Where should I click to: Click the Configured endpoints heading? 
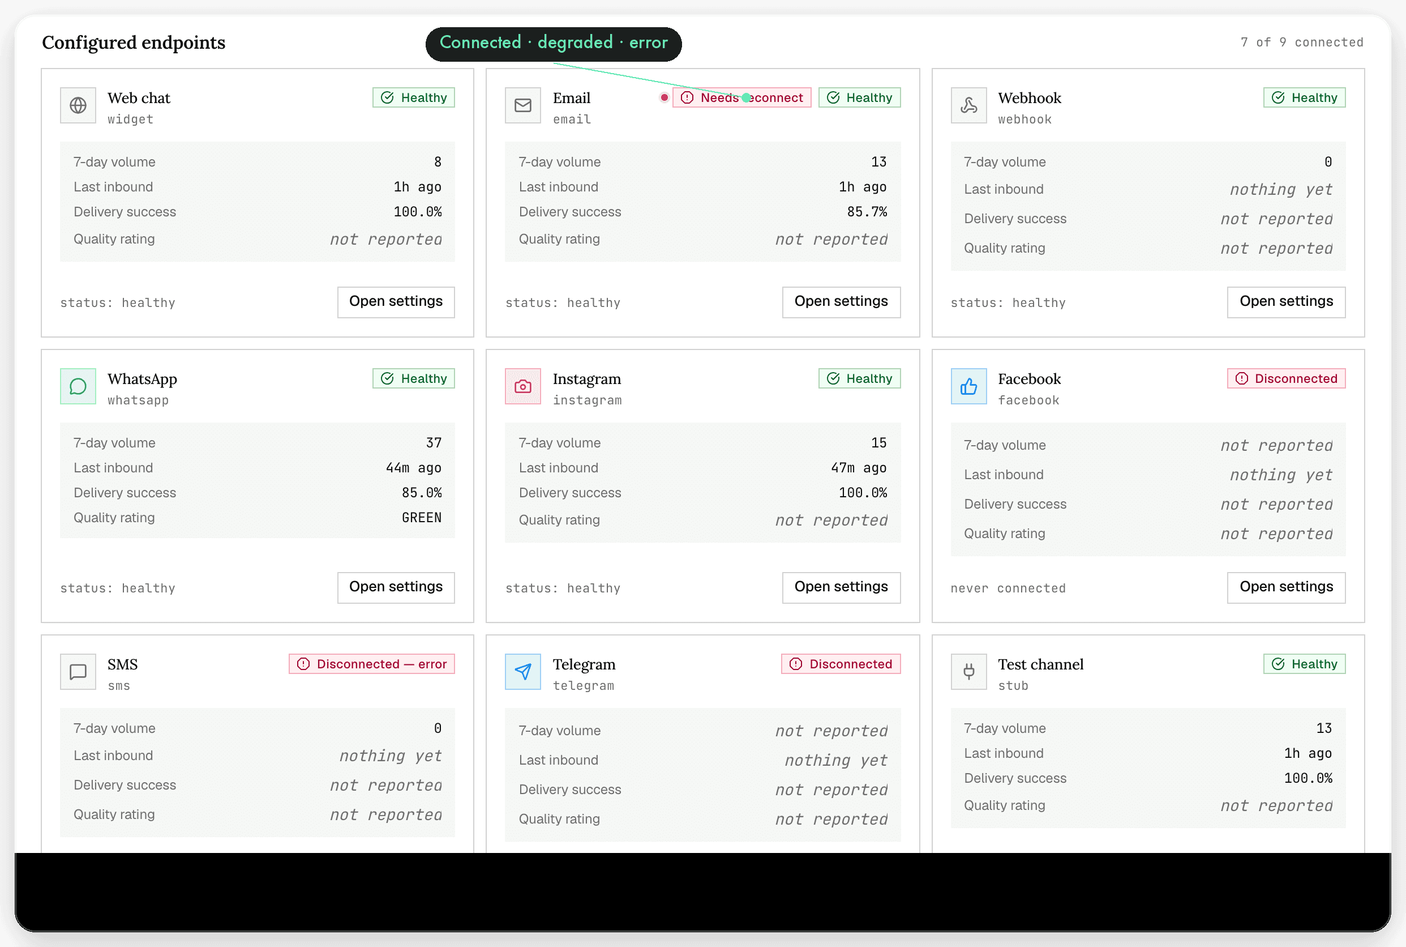[x=134, y=42]
